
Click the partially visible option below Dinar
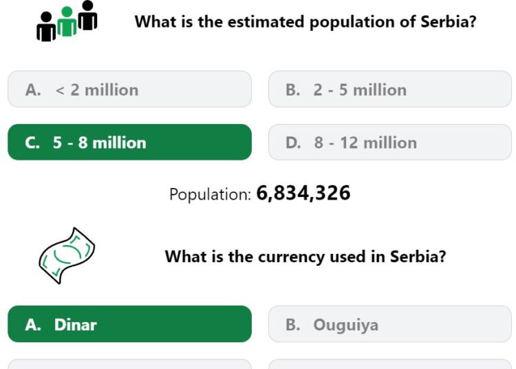129,364
